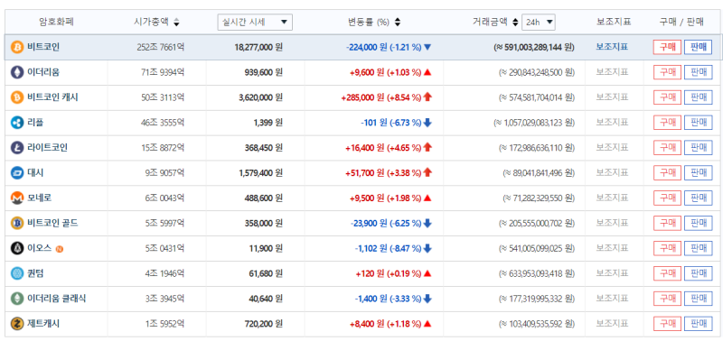Image resolution: width=723 pixels, height=341 pixels.
Task: Click 구매 in the 대시 row
Action: [667, 173]
